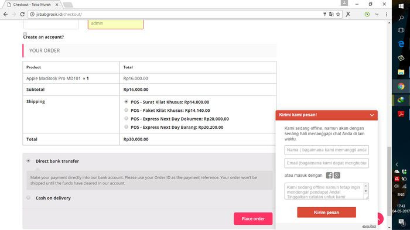Viewport: 410px width, 230px height.
Task: Bookmark this page with the star icon
Action: [338, 15]
